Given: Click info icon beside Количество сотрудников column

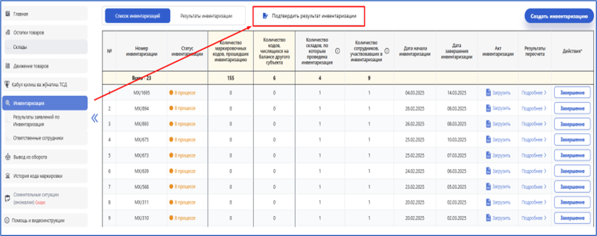Looking at the screenshot, I should pos(387,51).
